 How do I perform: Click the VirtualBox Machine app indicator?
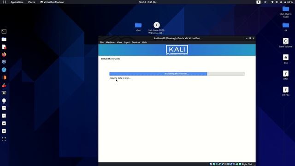(x=52, y=2)
